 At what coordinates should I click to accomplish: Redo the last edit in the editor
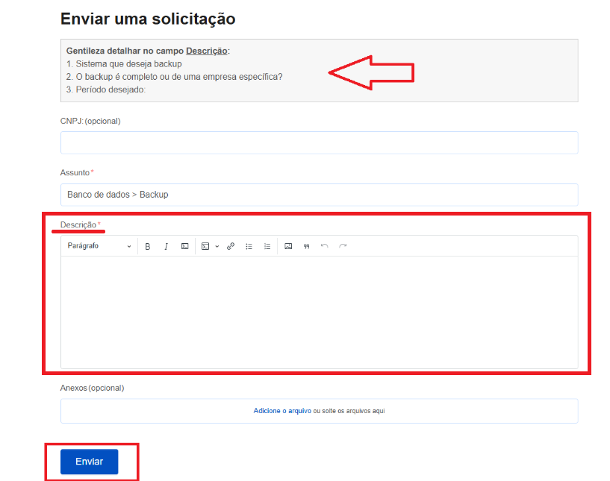[343, 246]
